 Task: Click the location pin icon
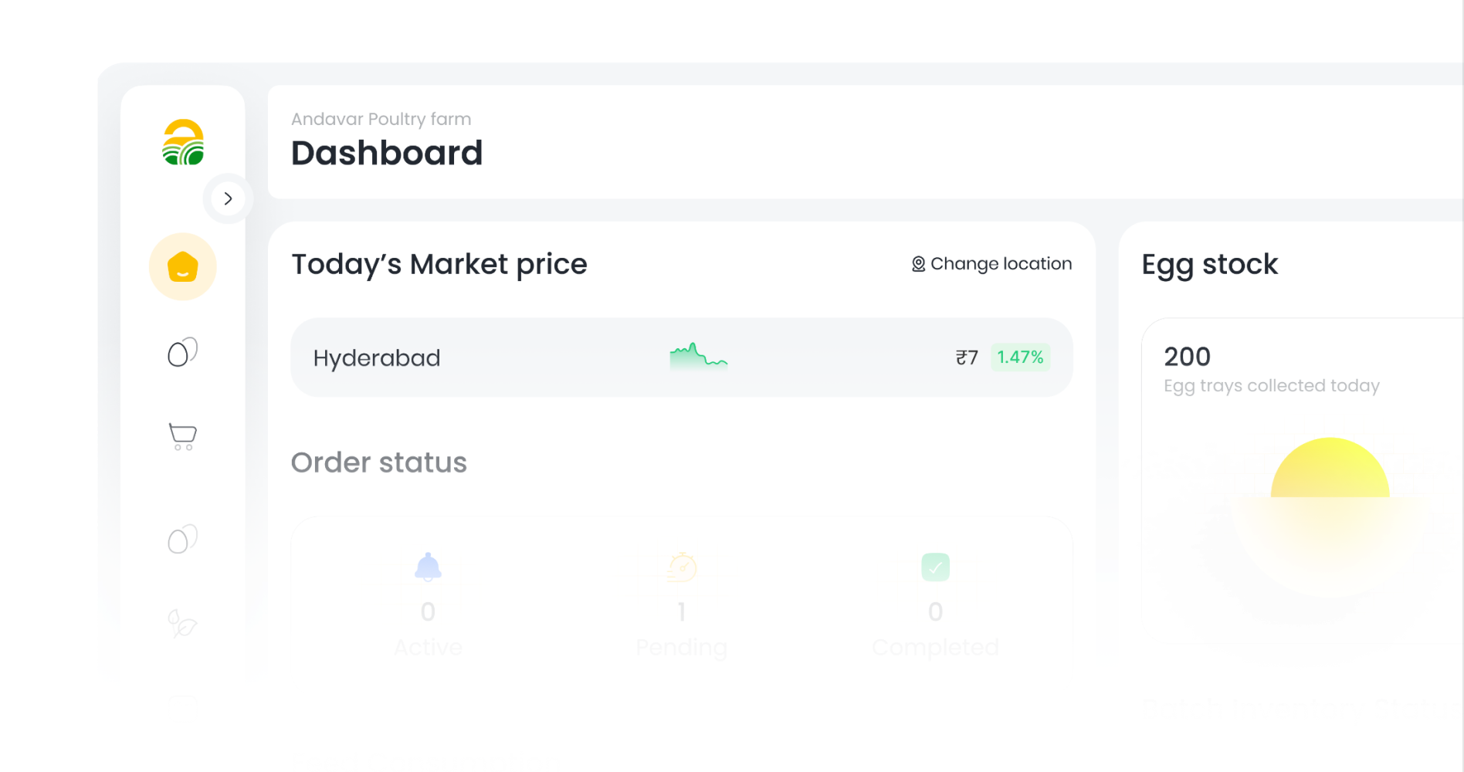click(x=918, y=264)
